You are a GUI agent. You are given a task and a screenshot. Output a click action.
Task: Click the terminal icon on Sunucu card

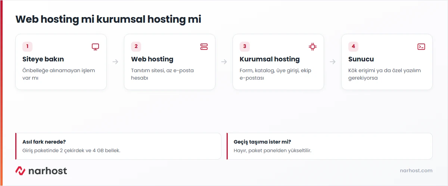[421, 46]
